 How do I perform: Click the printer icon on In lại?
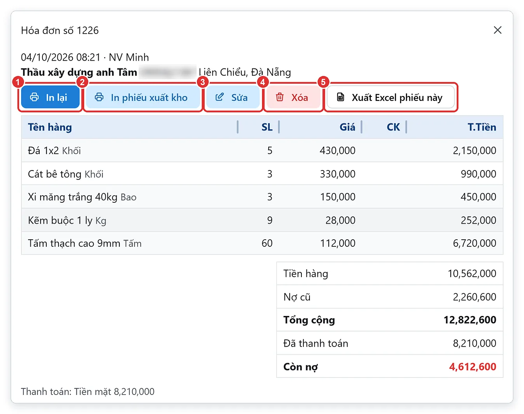34,97
